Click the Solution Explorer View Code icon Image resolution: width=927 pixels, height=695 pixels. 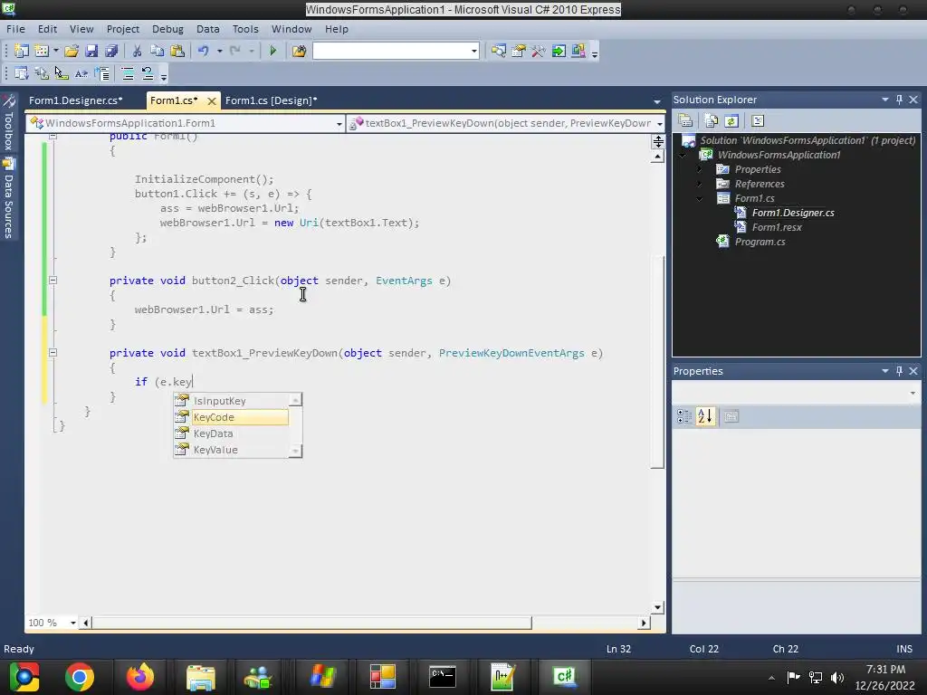point(758,121)
